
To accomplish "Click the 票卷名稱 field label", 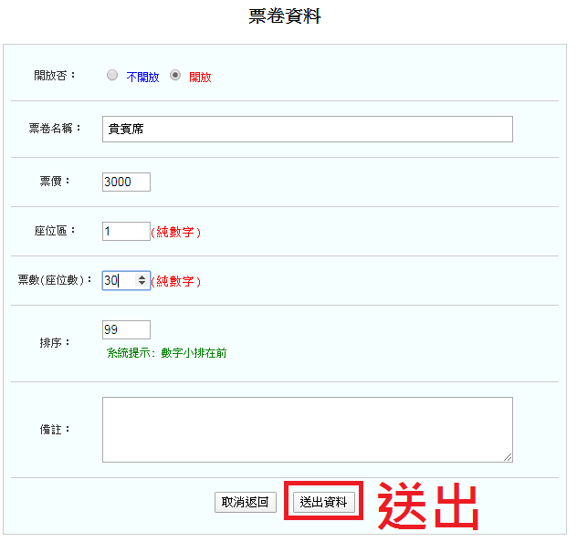I will [55, 129].
